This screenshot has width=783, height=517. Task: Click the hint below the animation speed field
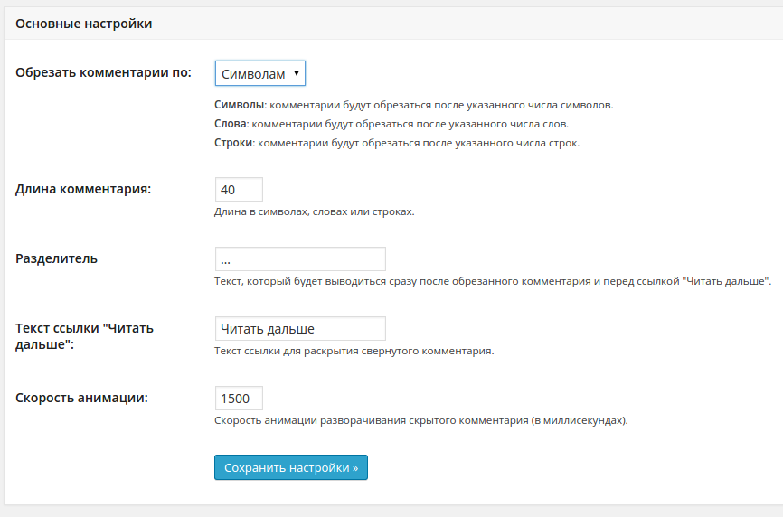click(x=420, y=420)
